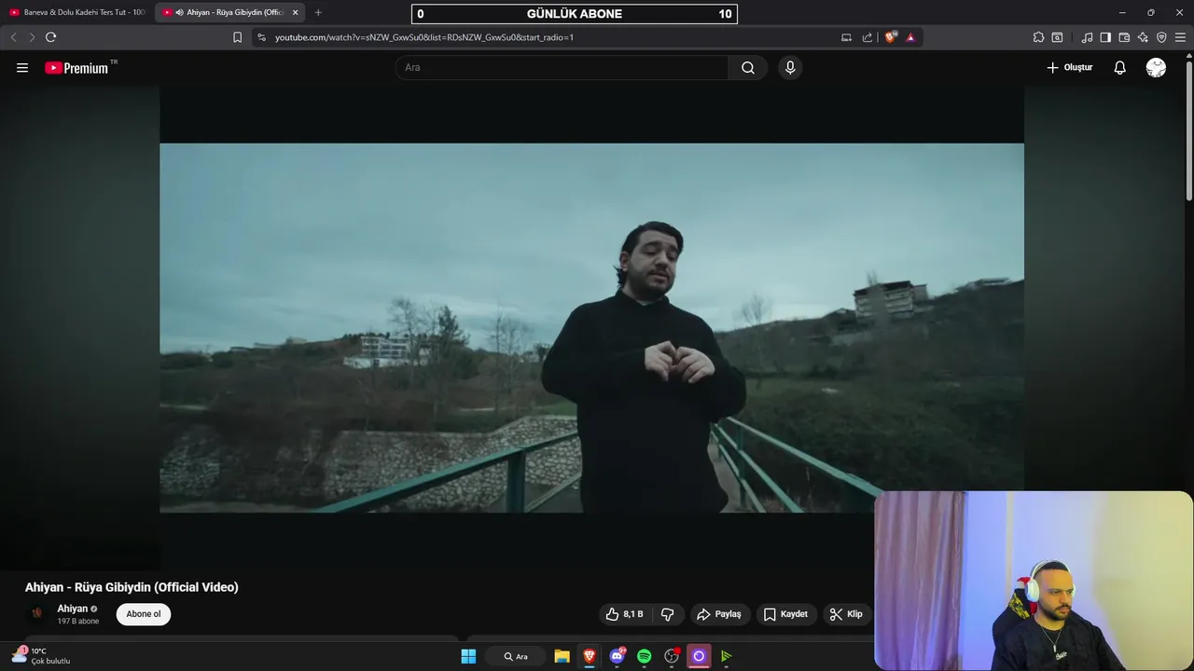Close the Ahiyan - Rüya Gibiydin tab
The height and width of the screenshot is (671, 1194).
click(295, 12)
